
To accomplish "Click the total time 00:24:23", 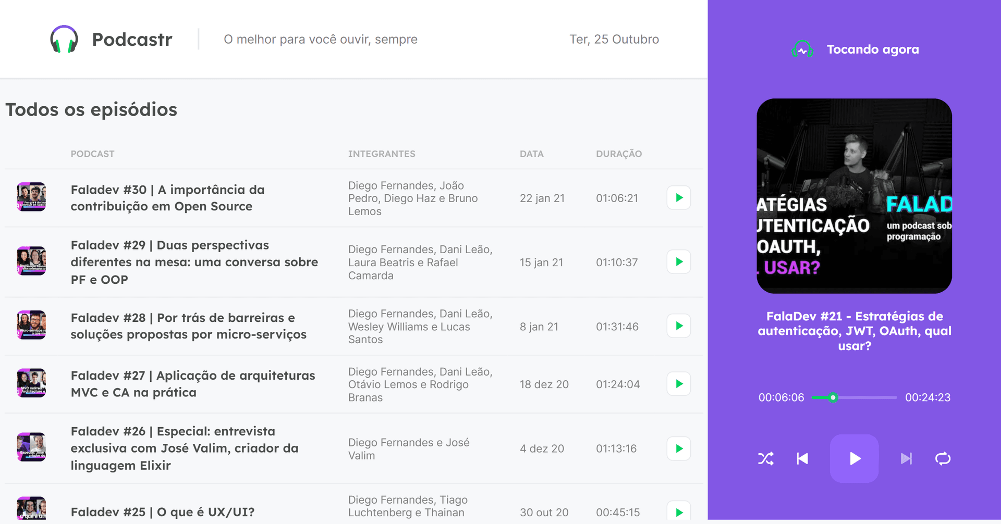I will pyautogui.click(x=927, y=397).
